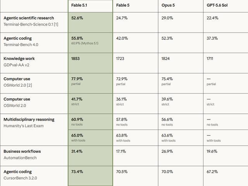Select the GPT-5.6 Sol column header

[217, 5]
